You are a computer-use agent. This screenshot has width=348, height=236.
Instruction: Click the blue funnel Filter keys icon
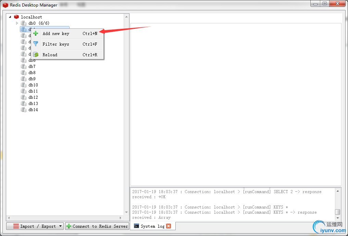pyautogui.click(x=36, y=44)
